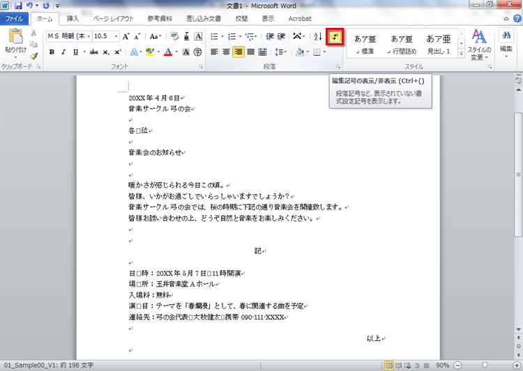Image resolution: width=523 pixels, height=371 pixels.
Task: Click the Shrink Font icon
Action: [137, 36]
